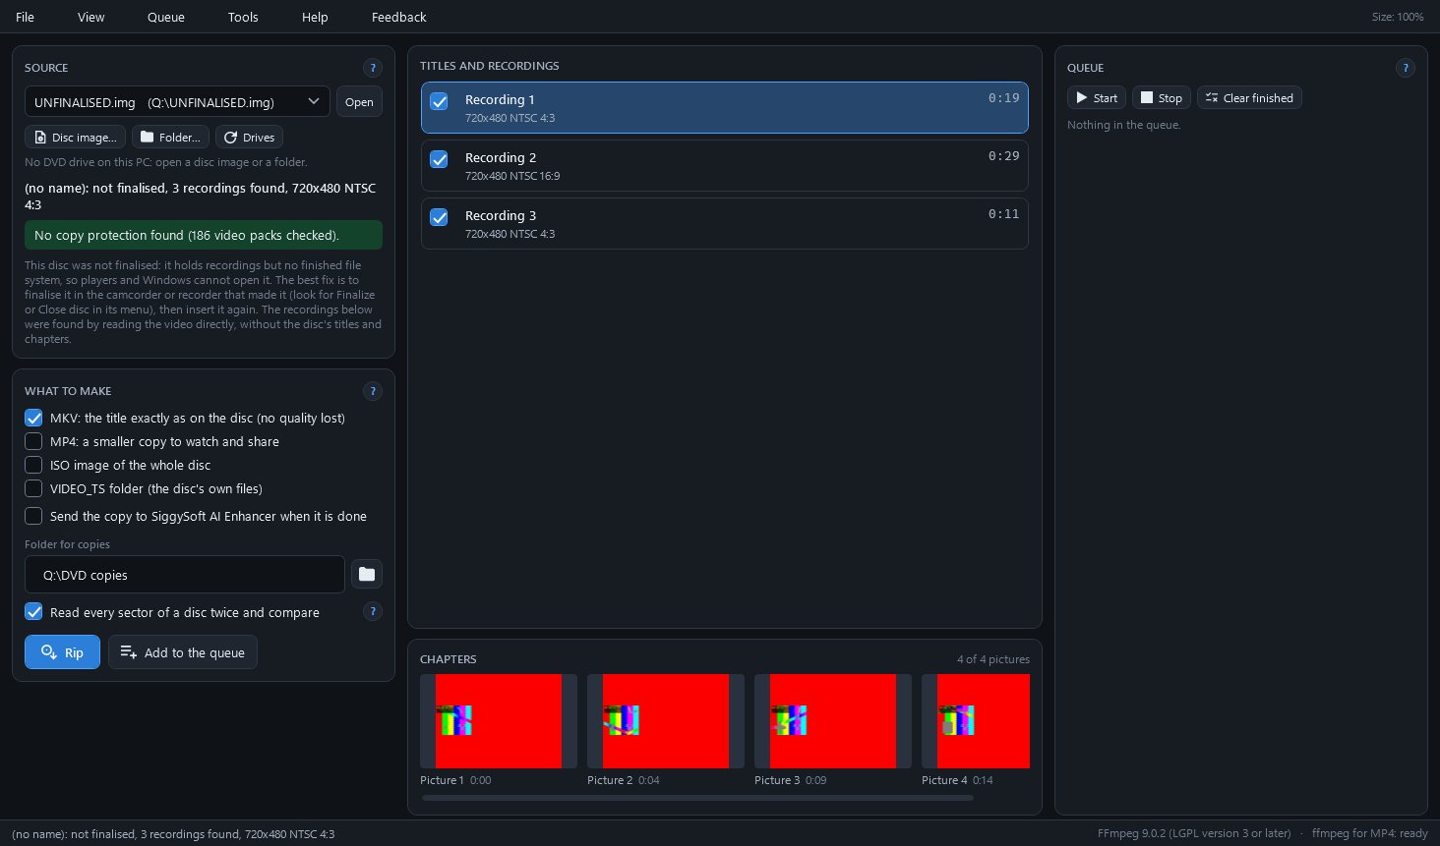Viewport: 1440px width, 846px height.
Task: Turn off read every sector twice
Action: (x=33, y=612)
